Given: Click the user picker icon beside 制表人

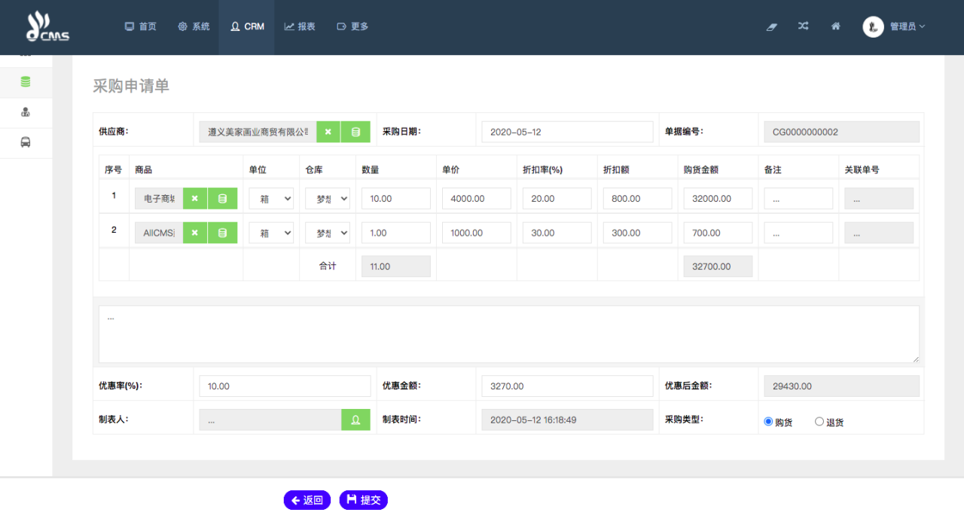Looking at the screenshot, I should [355, 420].
